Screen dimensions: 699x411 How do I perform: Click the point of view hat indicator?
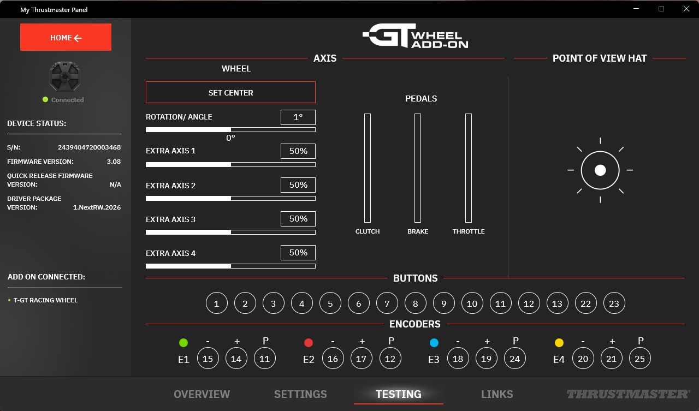coord(600,170)
